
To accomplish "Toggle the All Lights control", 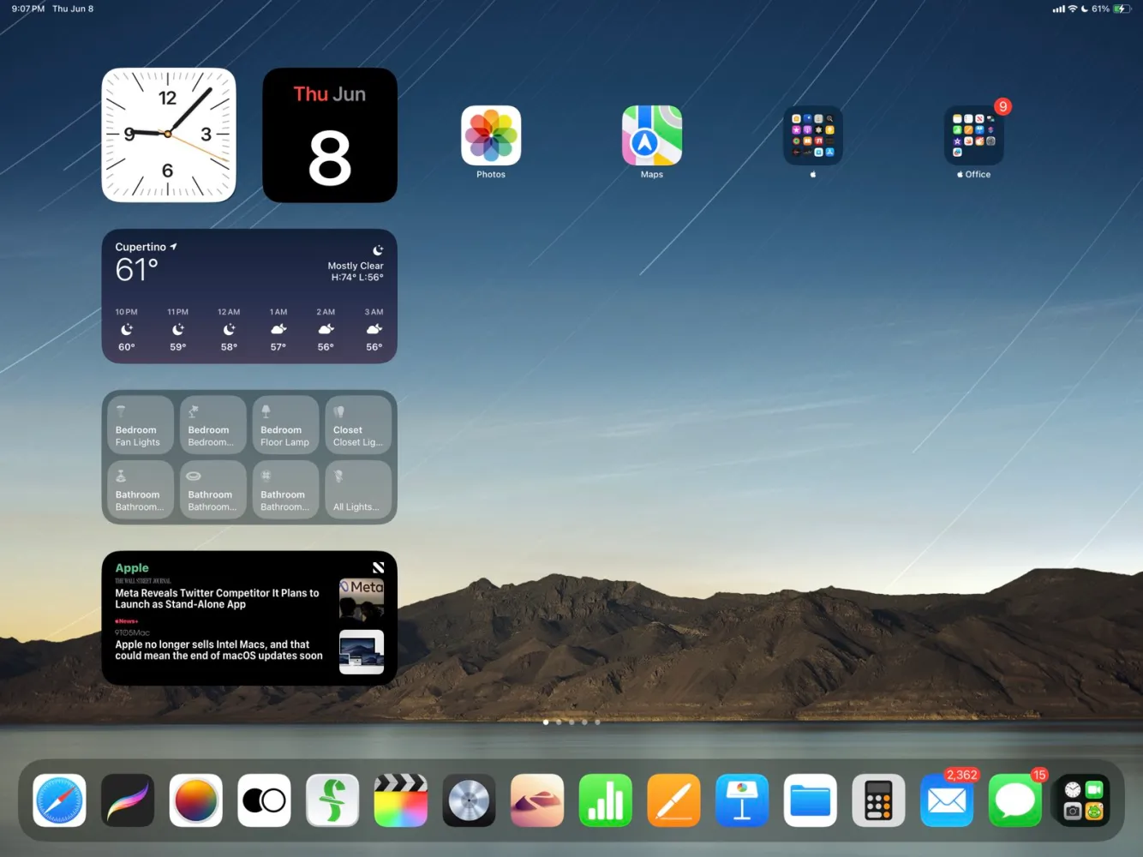I will 357,489.
